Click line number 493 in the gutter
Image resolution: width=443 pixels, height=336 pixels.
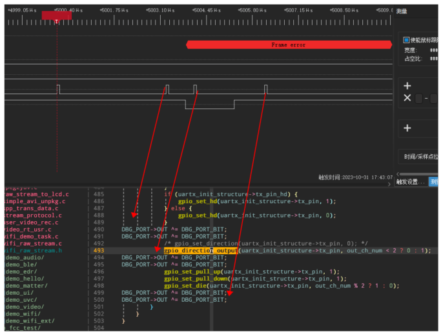pos(98,250)
